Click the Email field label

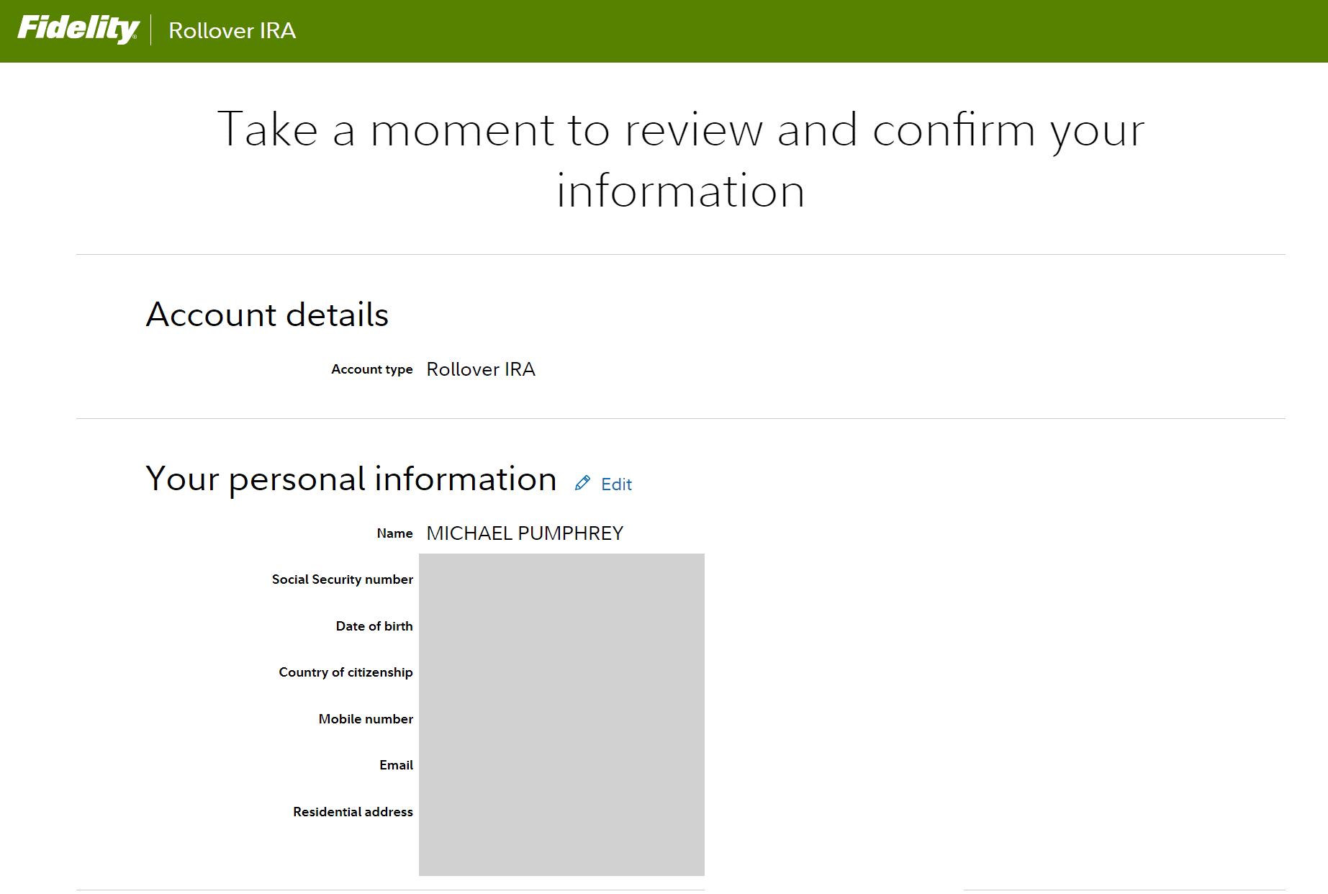pos(396,765)
